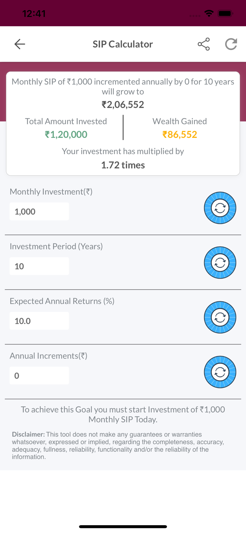The height and width of the screenshot is (533, 246).
Task: Tap the ₹2,06,552 final value
Action: (123, 104)
